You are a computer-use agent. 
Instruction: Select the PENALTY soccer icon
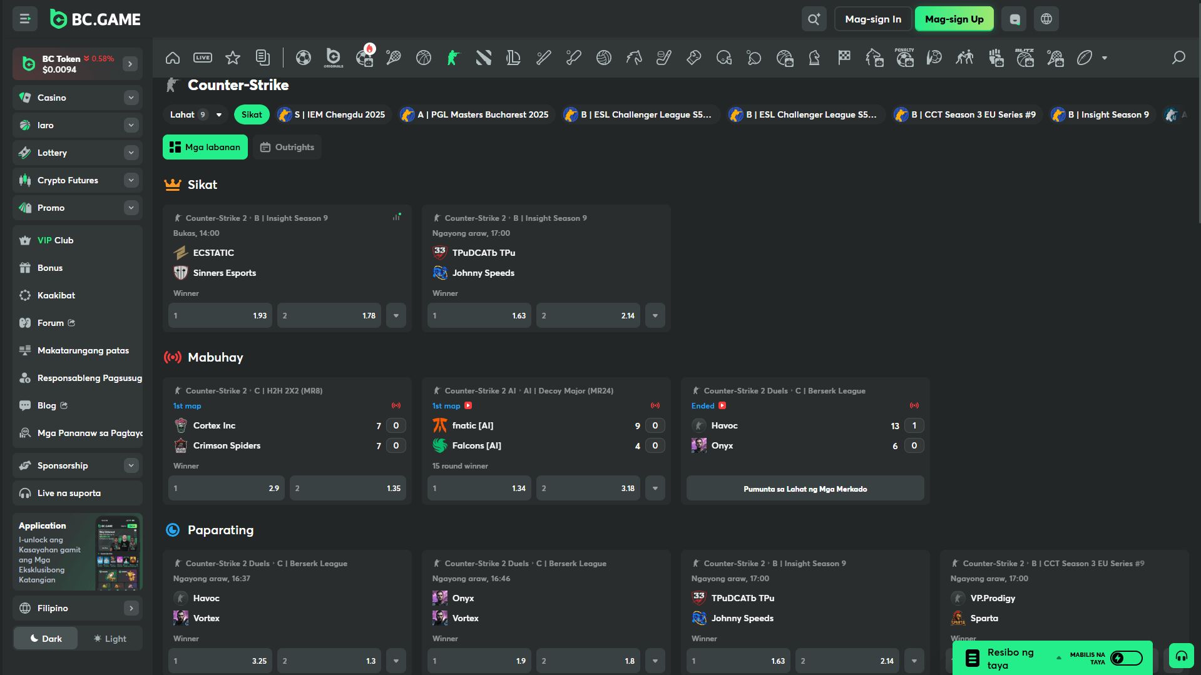[904, 58]
